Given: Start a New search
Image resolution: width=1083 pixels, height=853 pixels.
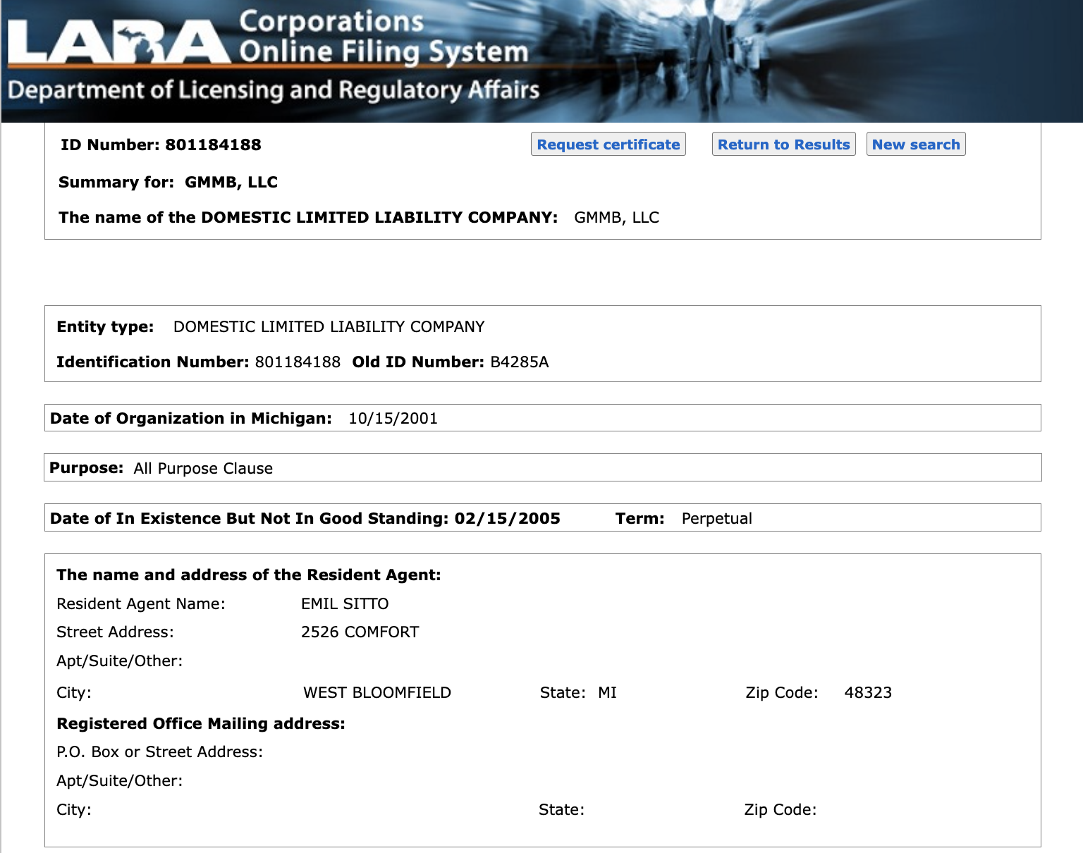Looking at the screenshot, I should pyautogui.click(x=916, y=145).
